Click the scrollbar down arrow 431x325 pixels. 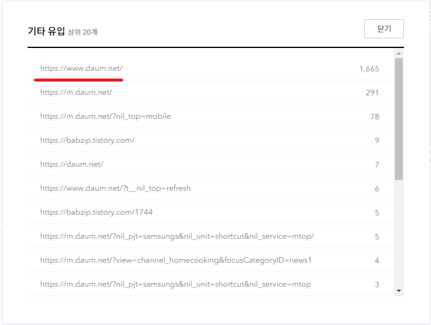399,291
